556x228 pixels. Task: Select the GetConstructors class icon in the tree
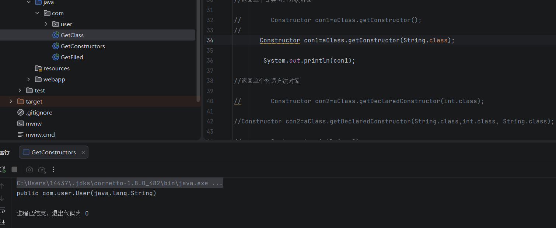[56, 46]
